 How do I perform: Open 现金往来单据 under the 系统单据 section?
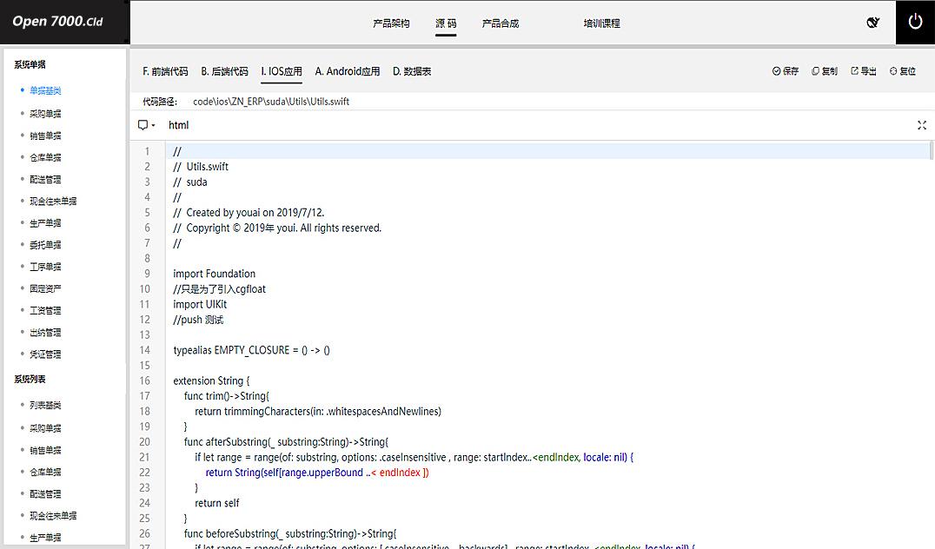pyautogui.click(x=53, y=201)
